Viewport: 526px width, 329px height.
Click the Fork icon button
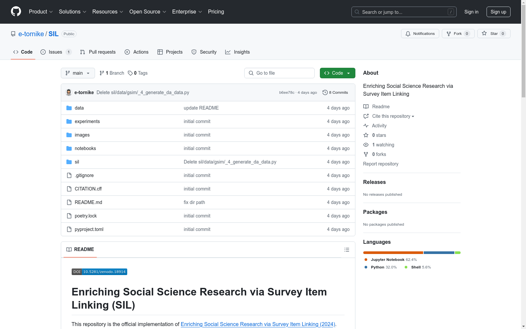click(x=458, y=34)
